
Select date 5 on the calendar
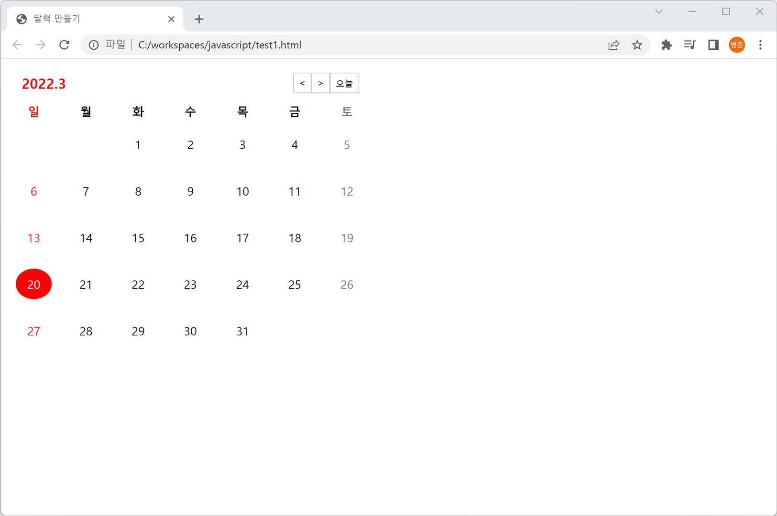pos(347,145)
